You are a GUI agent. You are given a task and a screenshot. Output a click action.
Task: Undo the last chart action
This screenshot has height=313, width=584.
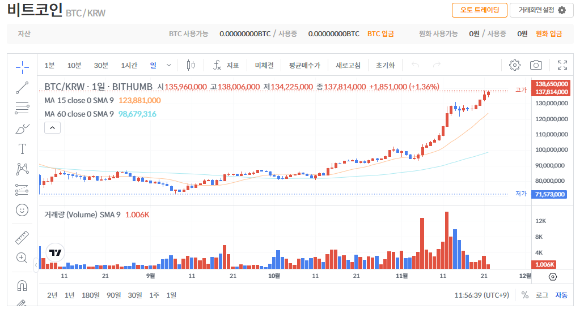point(415,65)
